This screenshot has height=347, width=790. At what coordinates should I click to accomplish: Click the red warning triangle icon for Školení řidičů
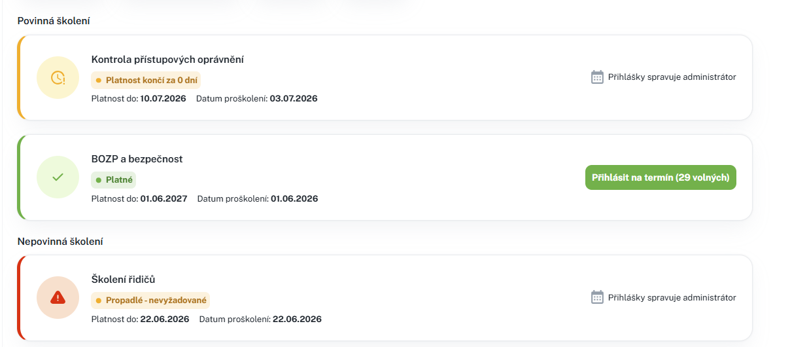(58, 298)
